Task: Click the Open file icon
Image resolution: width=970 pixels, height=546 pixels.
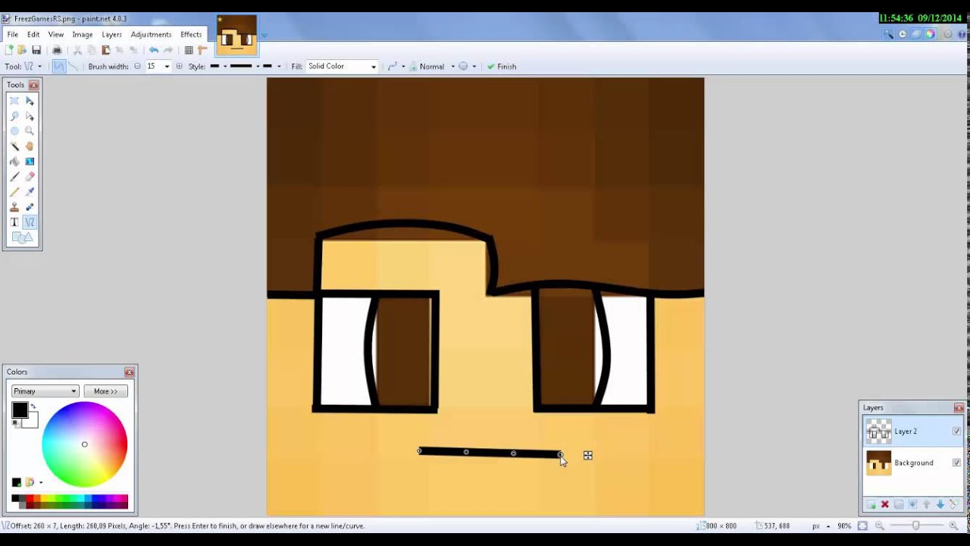Action: 22,50
